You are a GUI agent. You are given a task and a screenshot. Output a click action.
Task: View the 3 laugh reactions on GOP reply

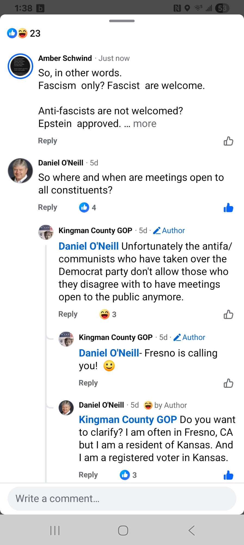click(x=108, y=314)
